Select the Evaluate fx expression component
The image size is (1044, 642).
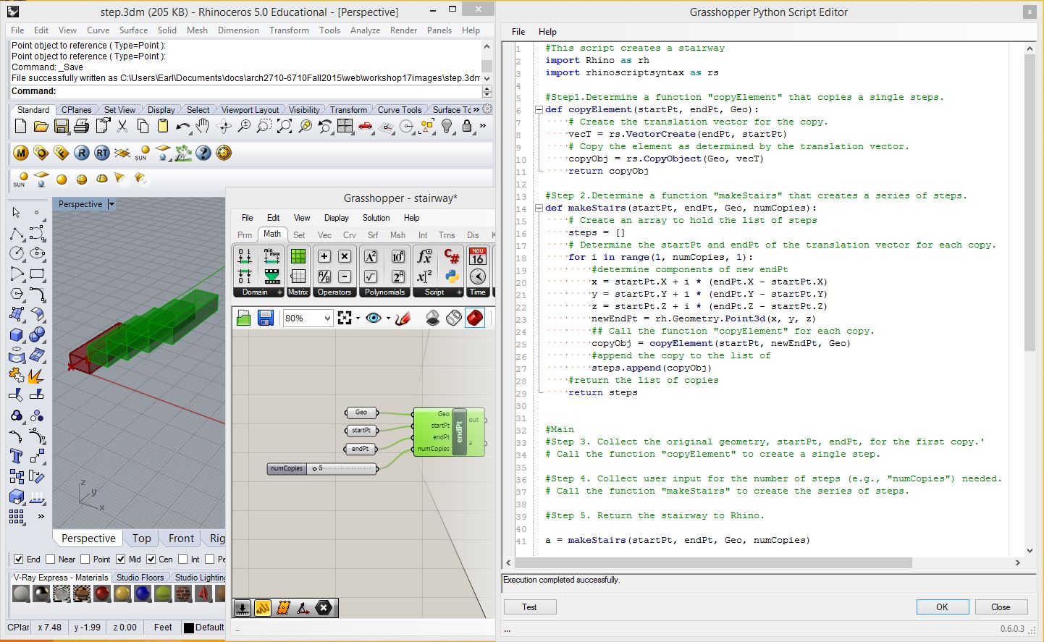(x=425, y=256)
